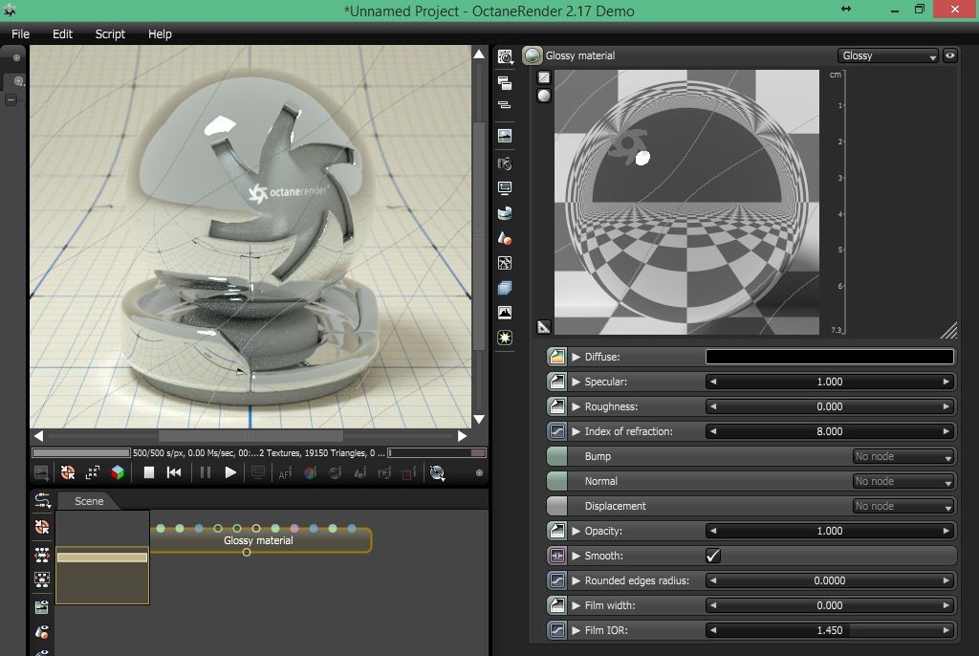Toggle the texture nodes visibility eye icon

[x=42, y=606]
